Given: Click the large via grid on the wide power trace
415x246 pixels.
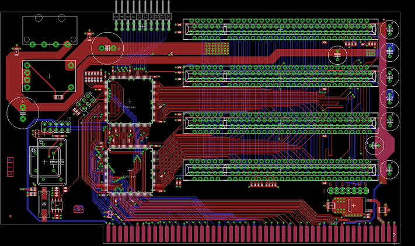Looking at the screenshot, I should tap(217, 48).
